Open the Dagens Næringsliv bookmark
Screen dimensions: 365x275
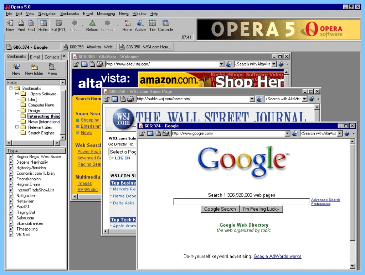pos(32,162)
